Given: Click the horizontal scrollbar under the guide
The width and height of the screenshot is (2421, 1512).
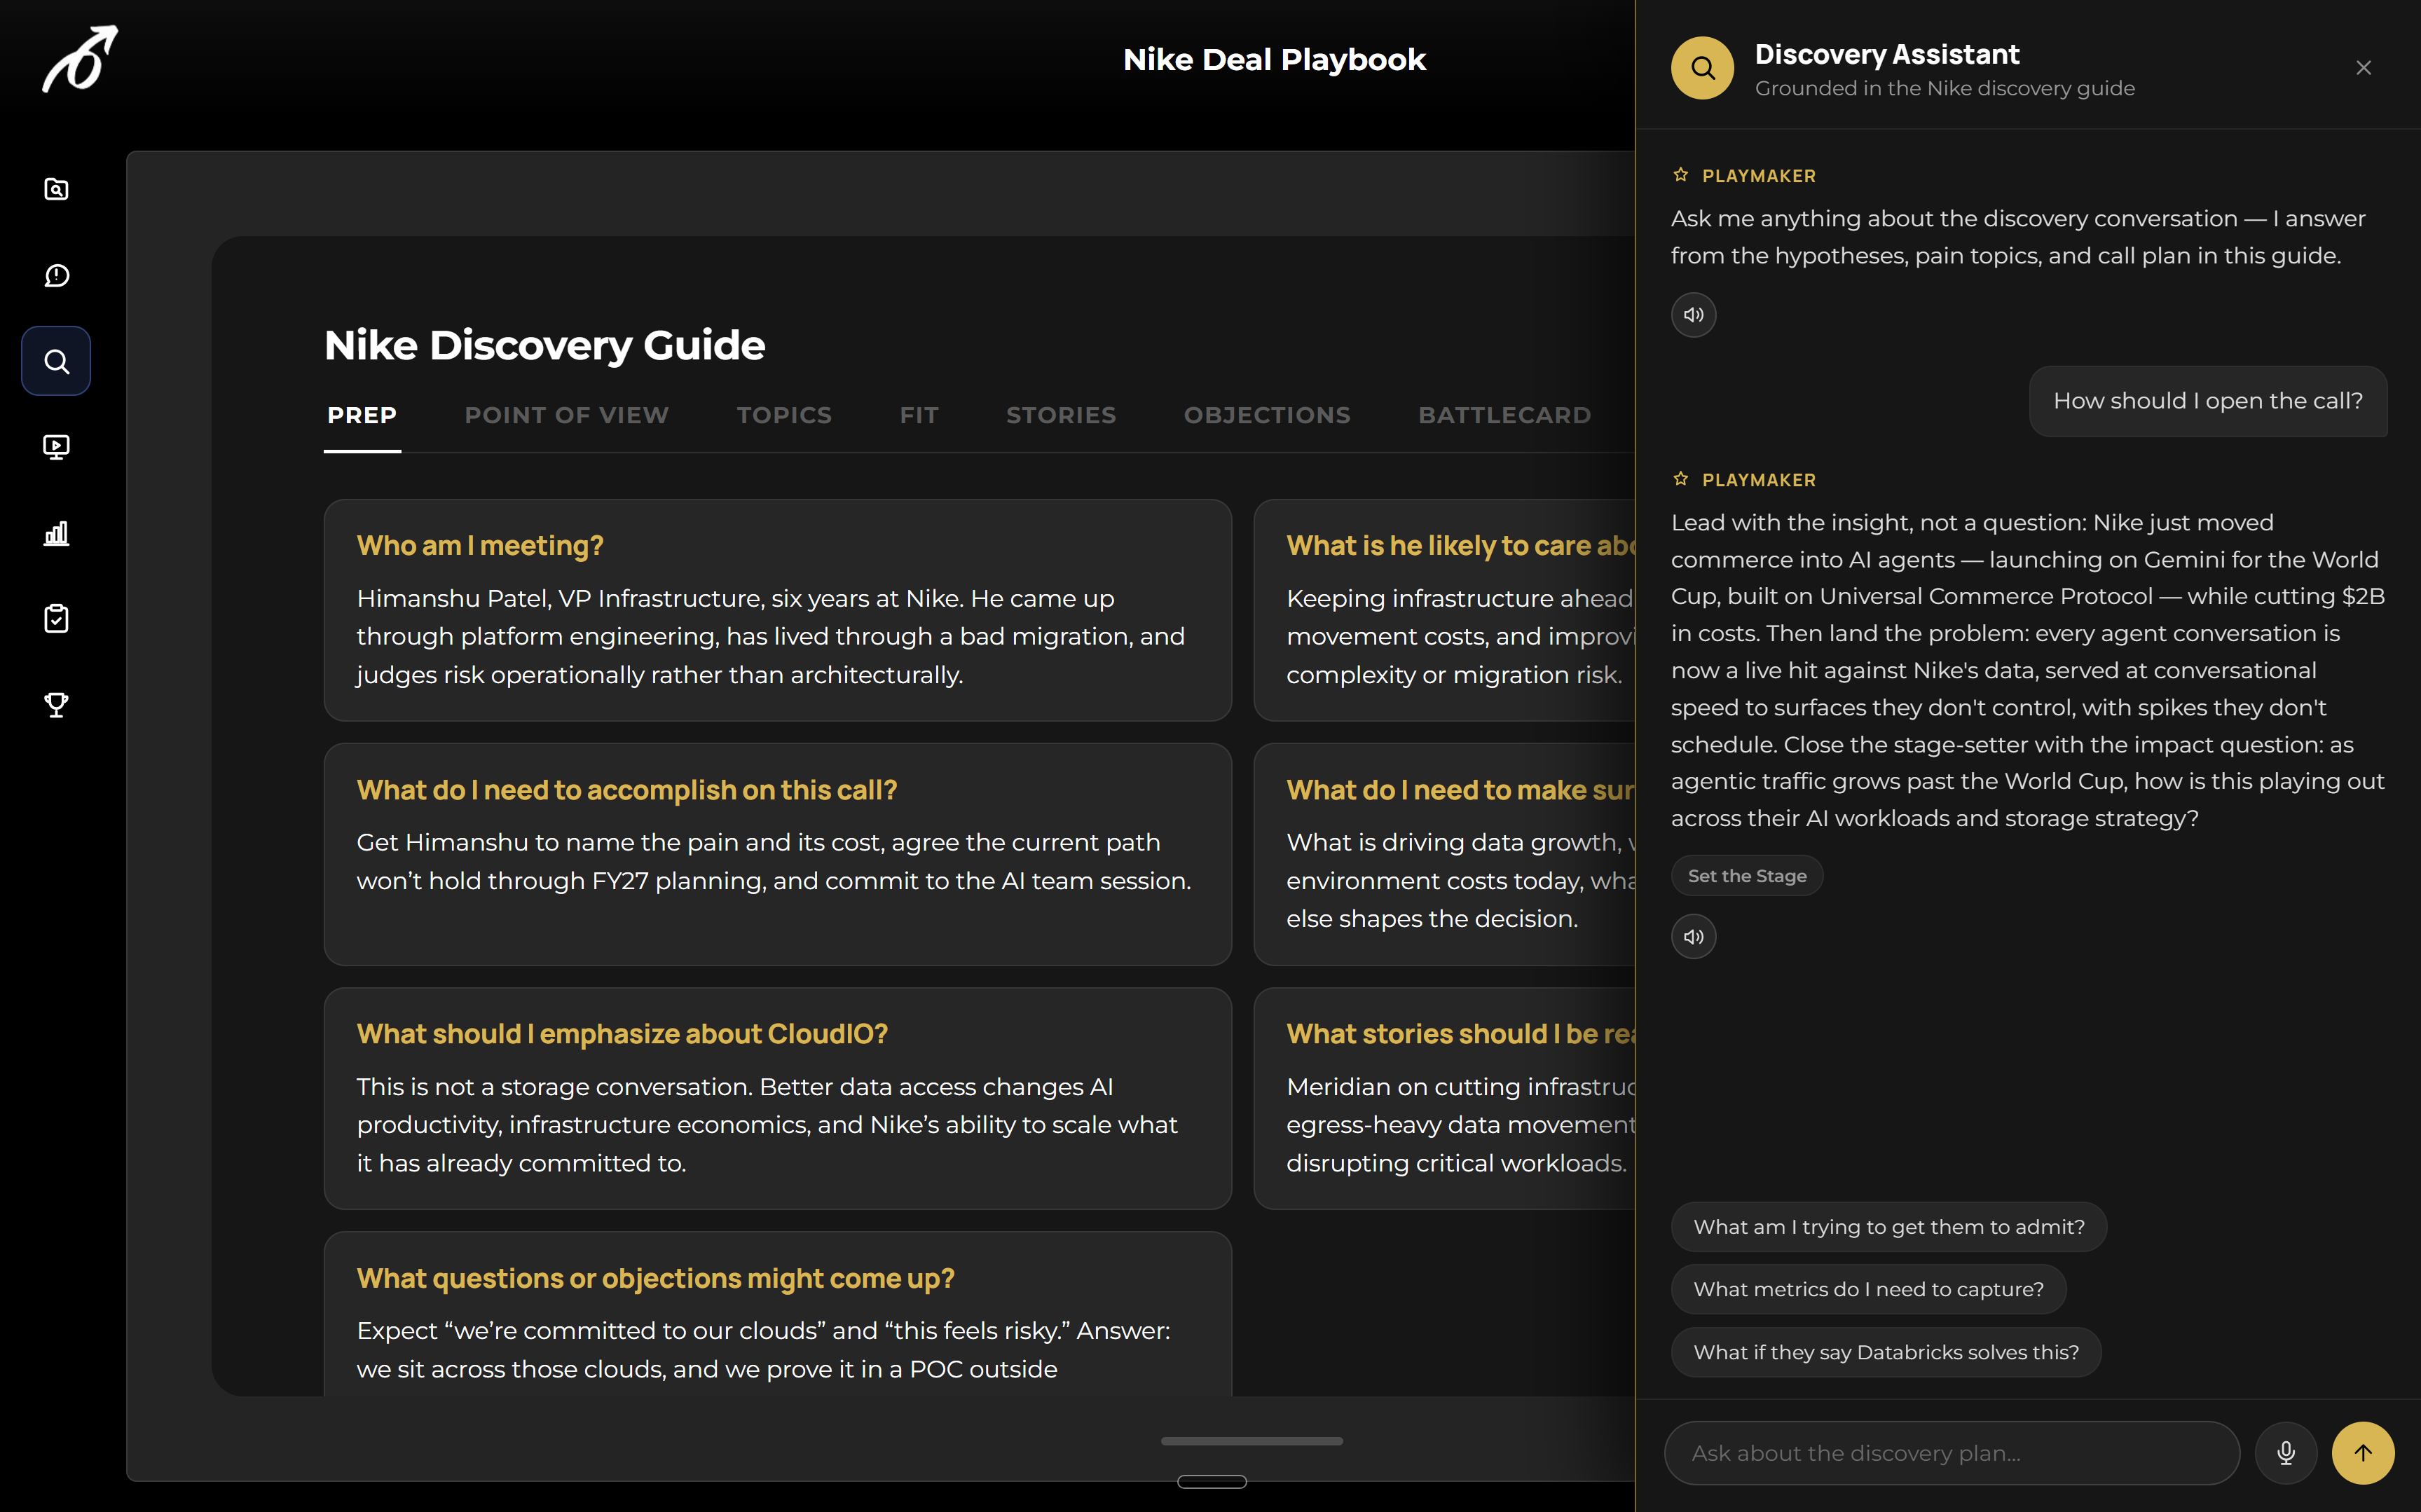Looking at the screenshot, I should [1251, 1441].
